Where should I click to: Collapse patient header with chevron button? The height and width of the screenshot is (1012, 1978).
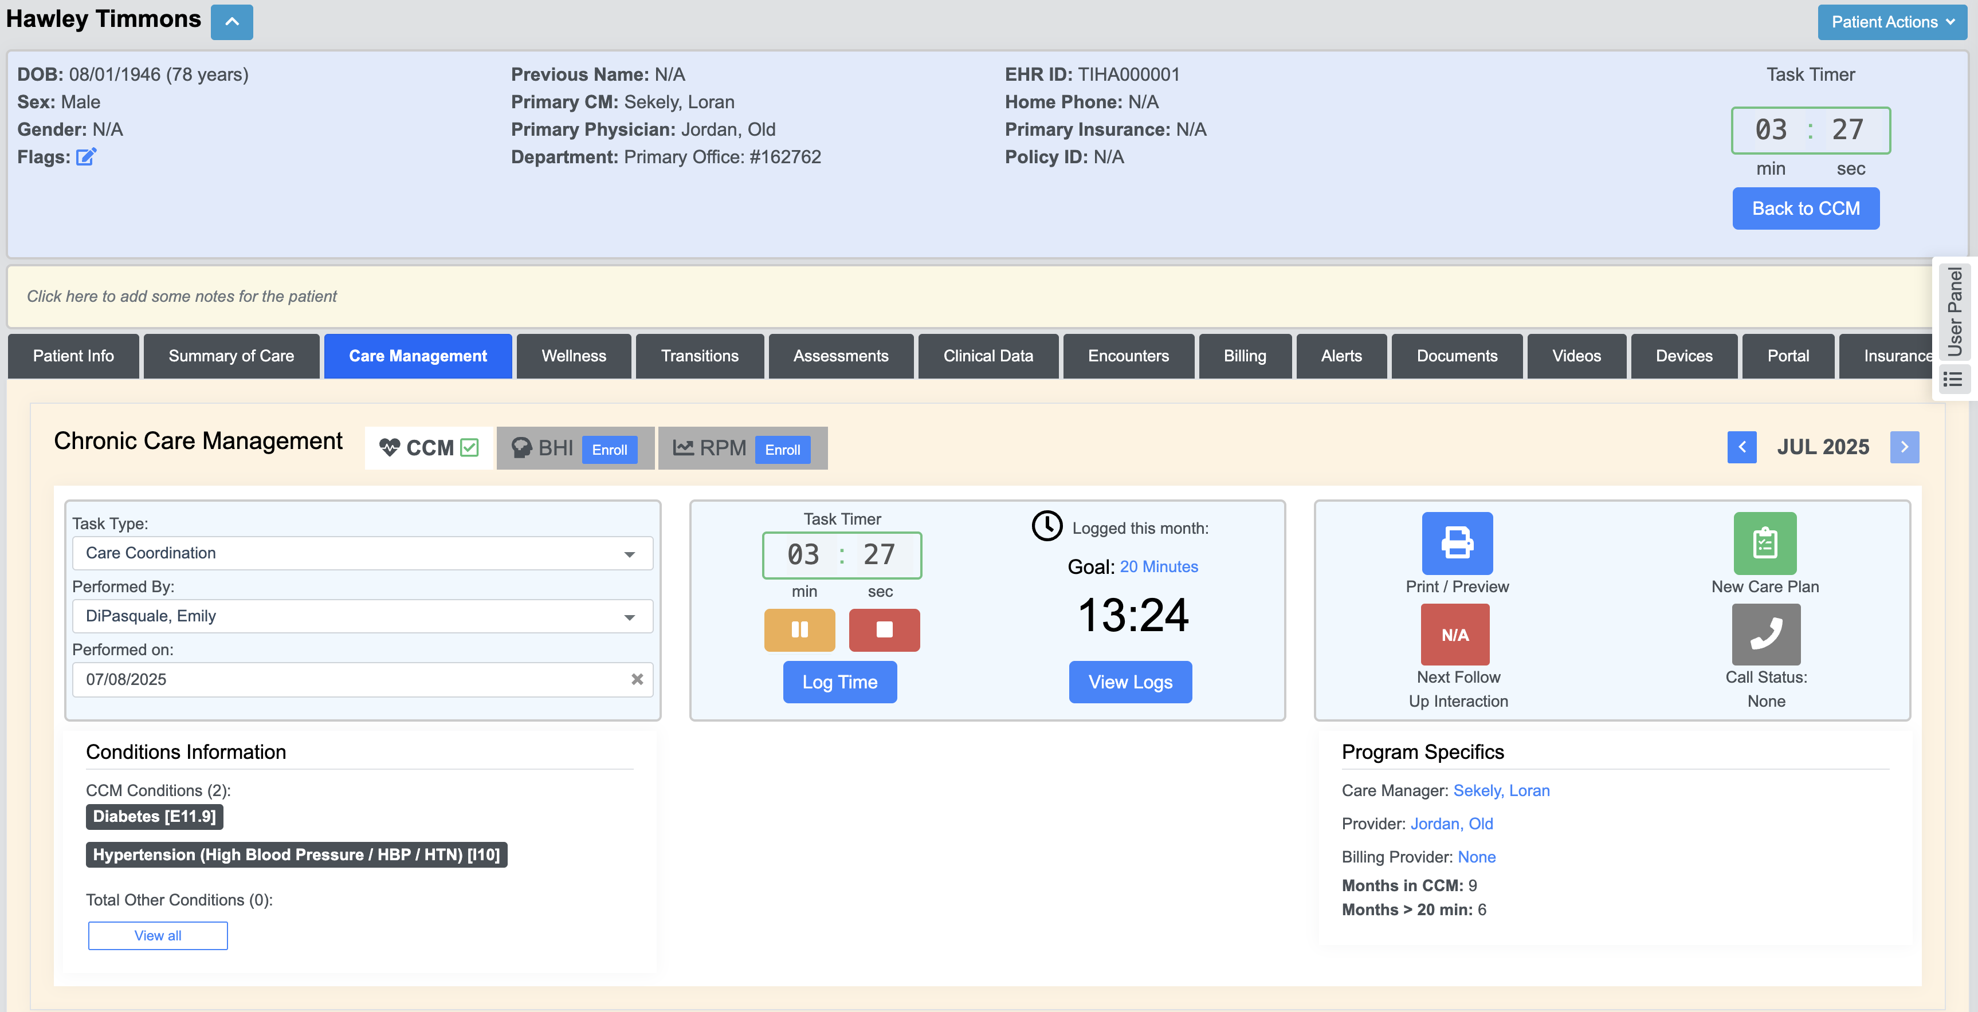pyautogui.click(x=231, y=22)
